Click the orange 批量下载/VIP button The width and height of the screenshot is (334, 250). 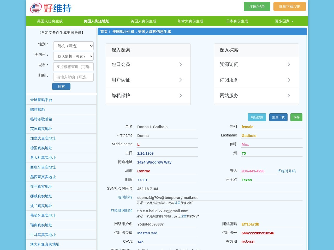coord(290,7)
